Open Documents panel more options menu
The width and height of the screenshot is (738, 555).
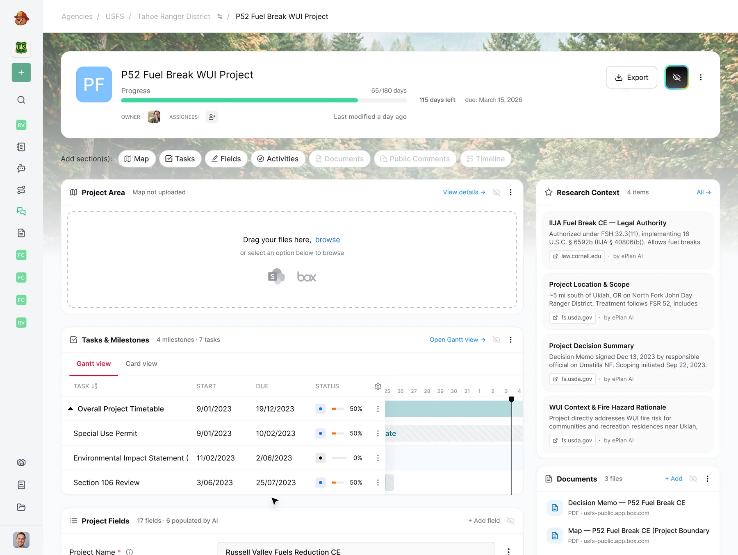coord(707,479)
